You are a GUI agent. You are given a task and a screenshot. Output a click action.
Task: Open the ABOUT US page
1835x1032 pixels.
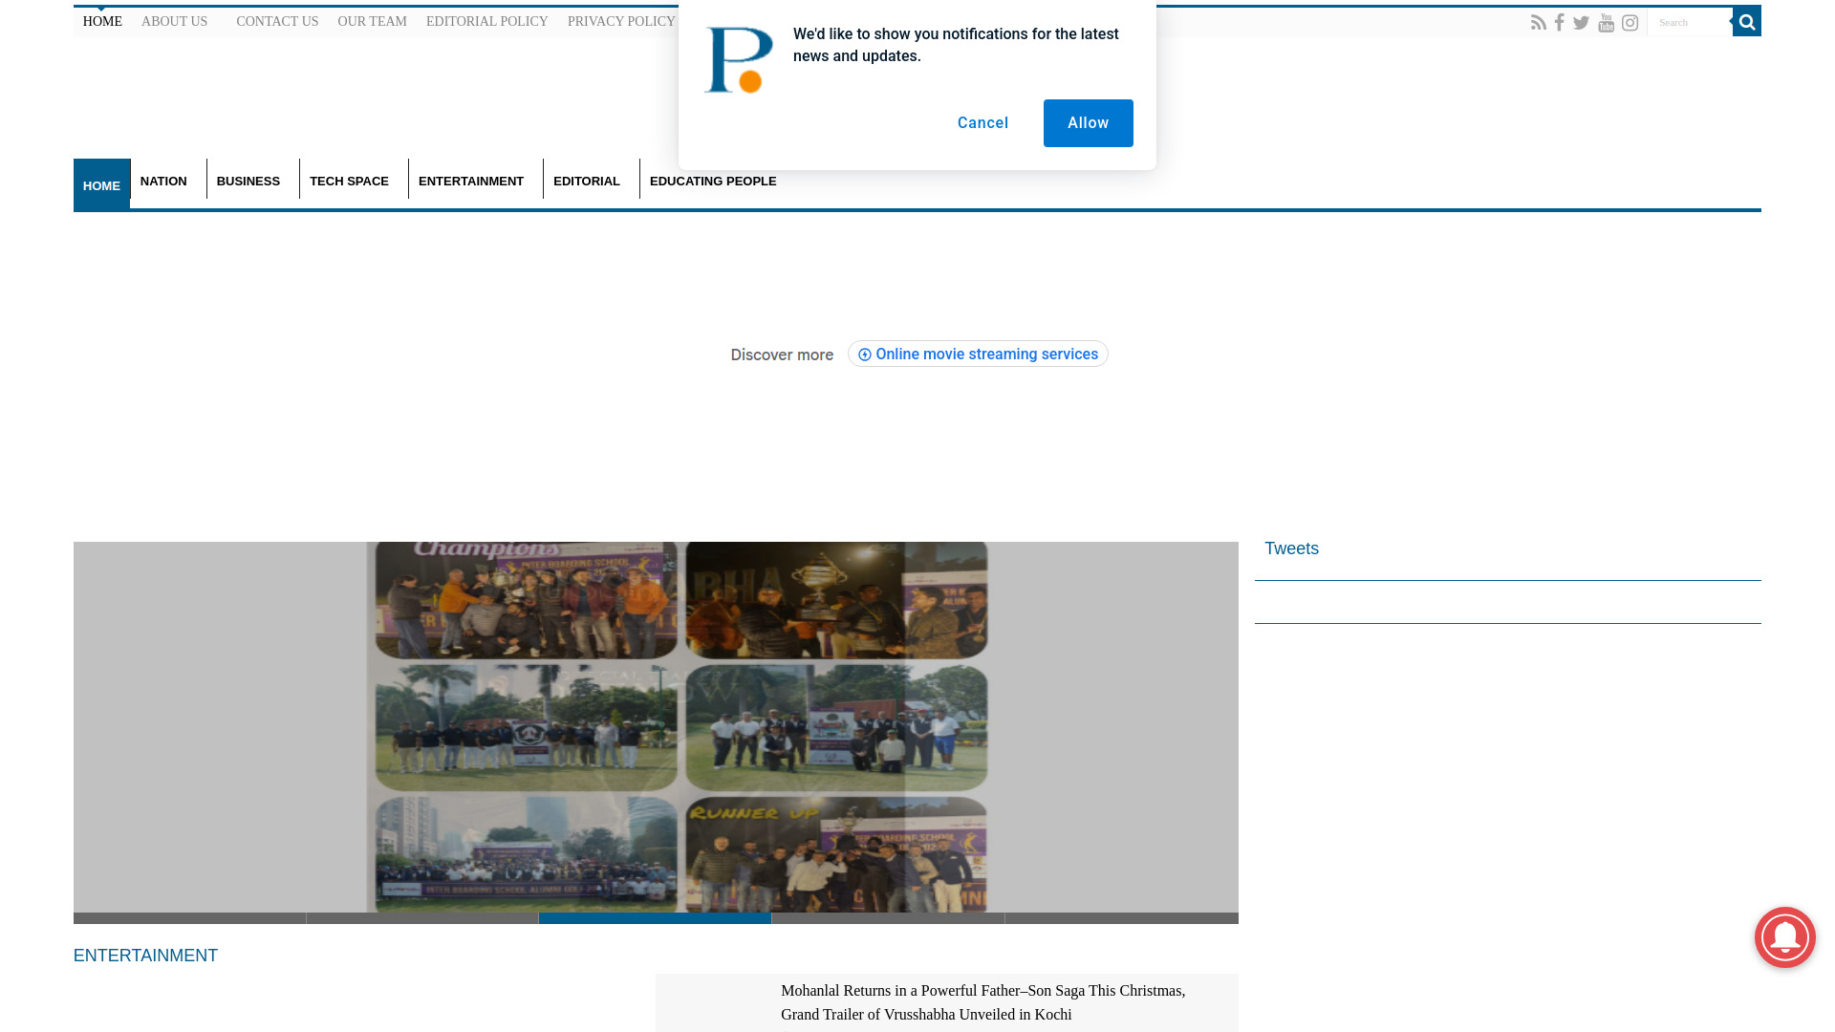click(x=174, y=21)
